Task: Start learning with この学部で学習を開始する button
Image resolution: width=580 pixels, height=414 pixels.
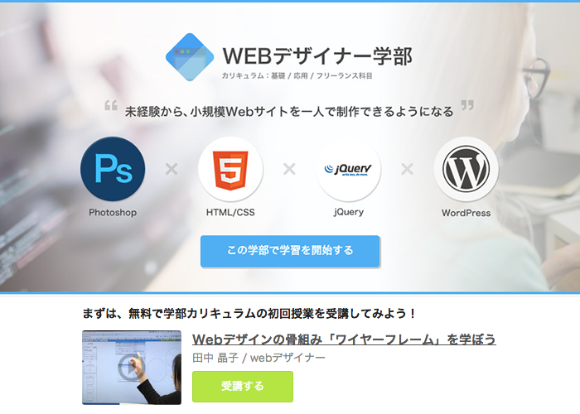Action: 290,251
